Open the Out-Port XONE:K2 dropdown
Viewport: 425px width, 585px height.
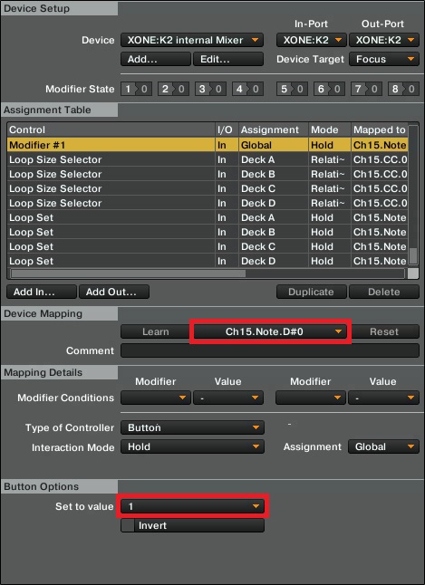coord(384,40)
